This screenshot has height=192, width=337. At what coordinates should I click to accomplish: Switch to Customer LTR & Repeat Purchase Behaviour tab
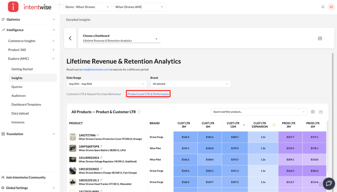[x=94, y=94]
